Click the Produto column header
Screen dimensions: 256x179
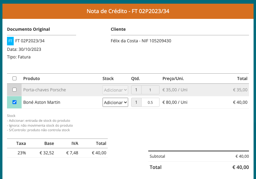pyautogui.click(x=31, y=79)
